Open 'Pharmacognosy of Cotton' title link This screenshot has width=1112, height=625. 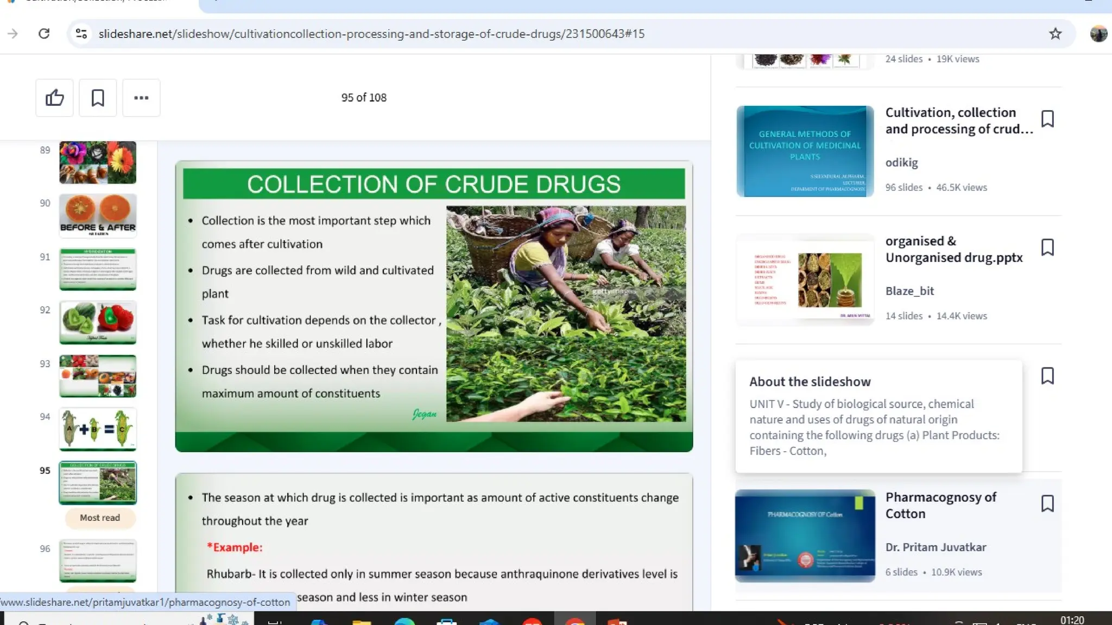[x=941, y=505]
